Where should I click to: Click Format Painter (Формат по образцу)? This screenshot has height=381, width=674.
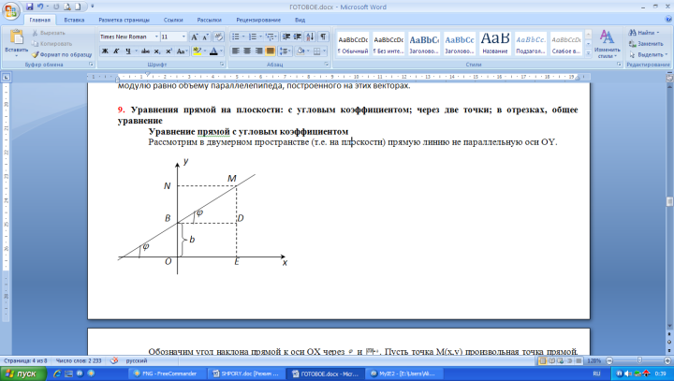pos(62,54)
